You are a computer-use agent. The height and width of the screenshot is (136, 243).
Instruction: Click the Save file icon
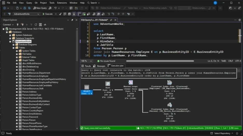pyautogui.click(x=25, y=8)
